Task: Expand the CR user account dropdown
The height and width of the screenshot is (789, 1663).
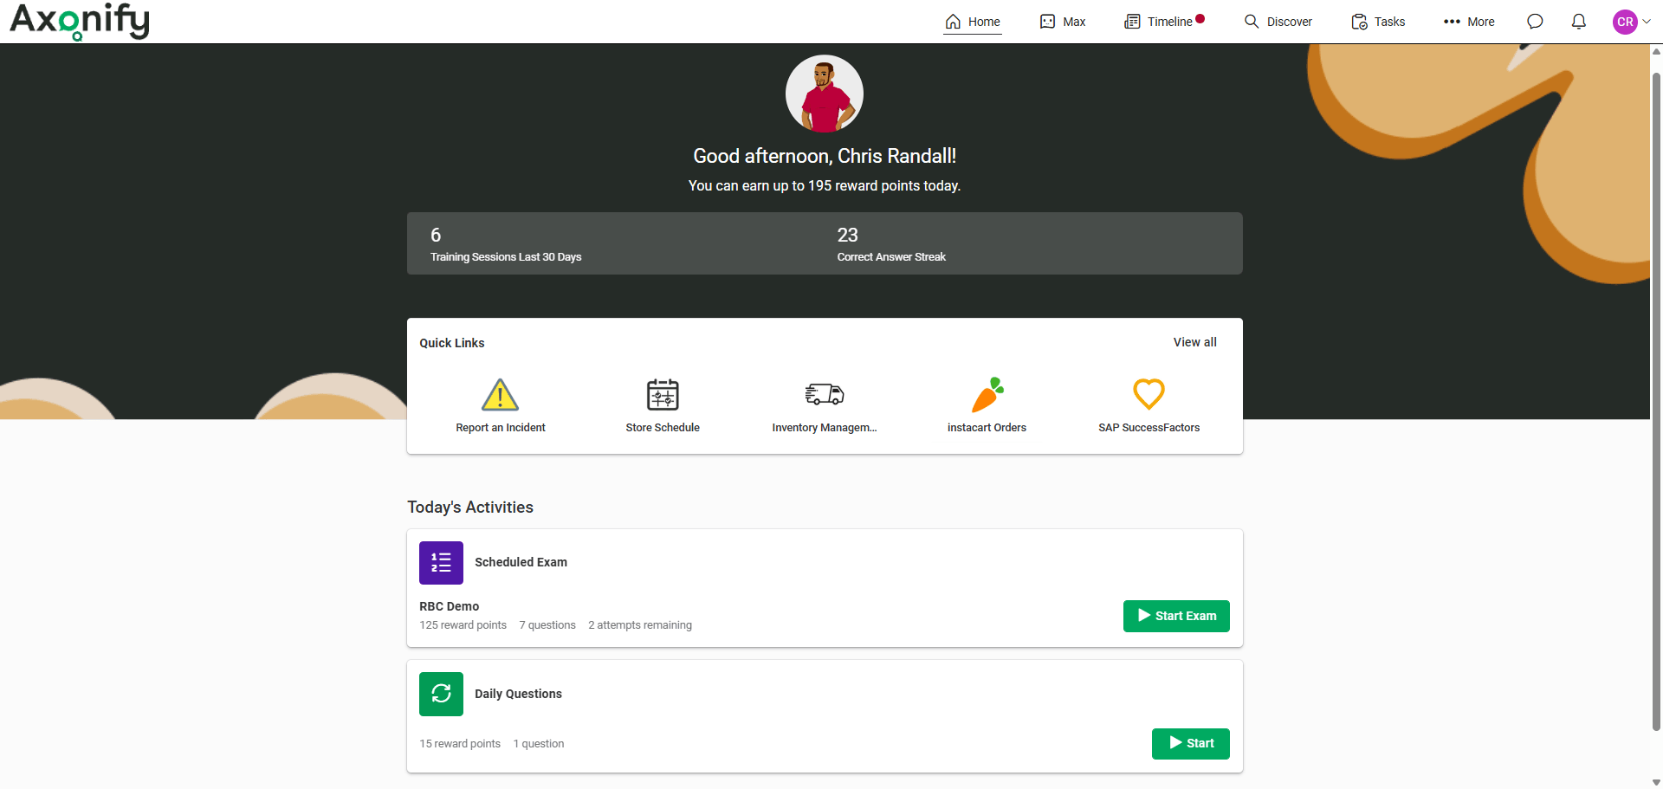Action: click(1633, 22)
